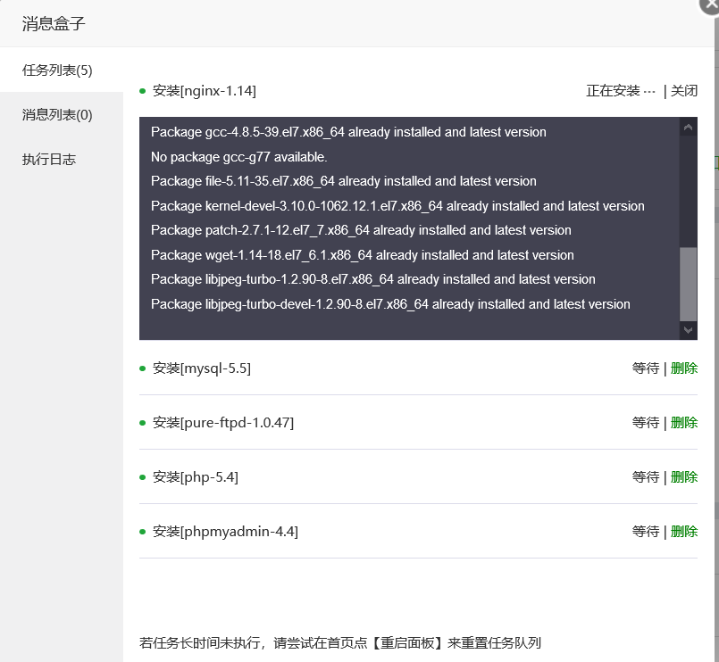Delete the mysql-5.5 install task

(x=684, y=368)
